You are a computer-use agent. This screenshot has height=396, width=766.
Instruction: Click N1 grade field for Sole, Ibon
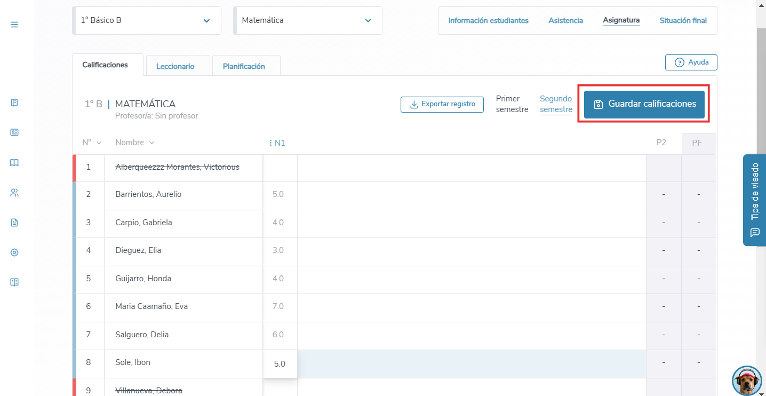click(280, 364)
